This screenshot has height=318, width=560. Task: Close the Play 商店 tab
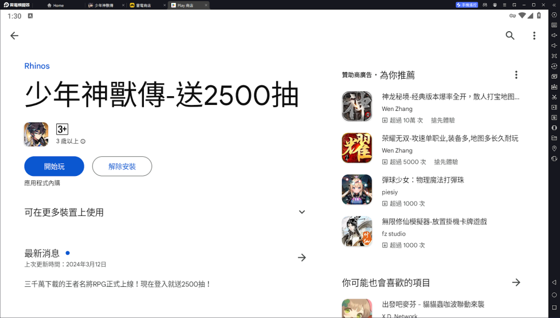tap(206, 5)
